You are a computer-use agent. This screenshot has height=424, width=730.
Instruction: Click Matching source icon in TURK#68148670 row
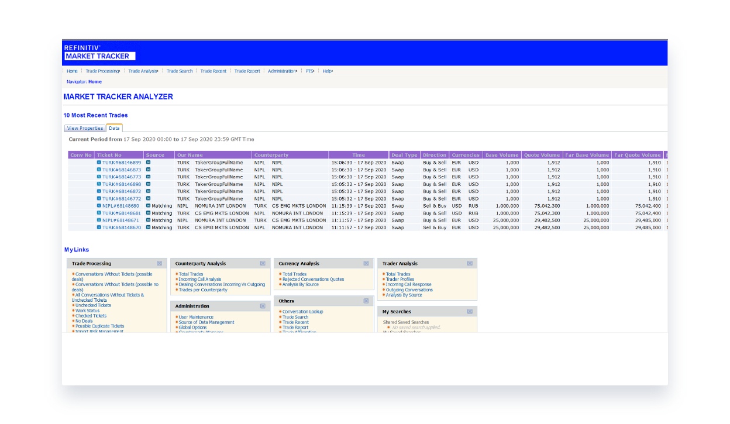coord(148,227)
